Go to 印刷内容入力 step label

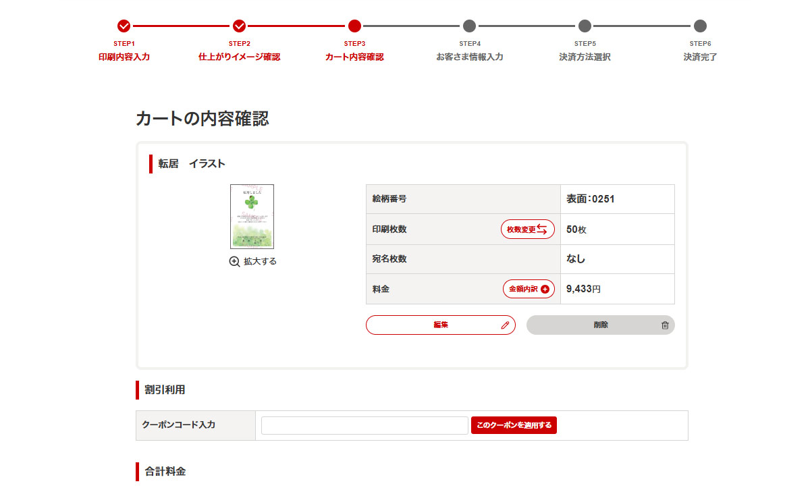coord(124,57)
